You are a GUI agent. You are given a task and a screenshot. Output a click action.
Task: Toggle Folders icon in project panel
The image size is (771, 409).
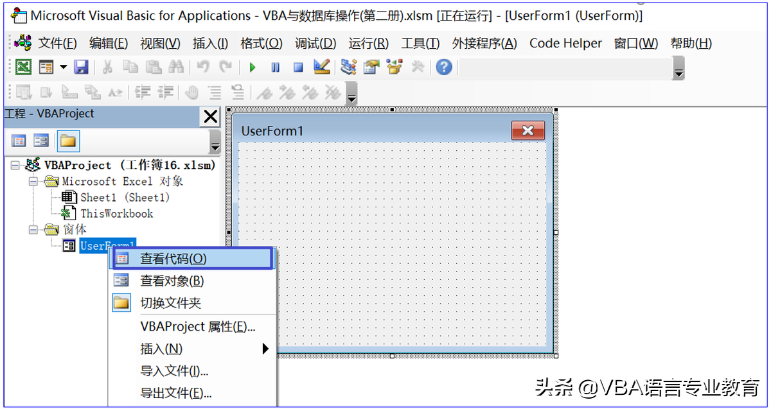(68, 141)
